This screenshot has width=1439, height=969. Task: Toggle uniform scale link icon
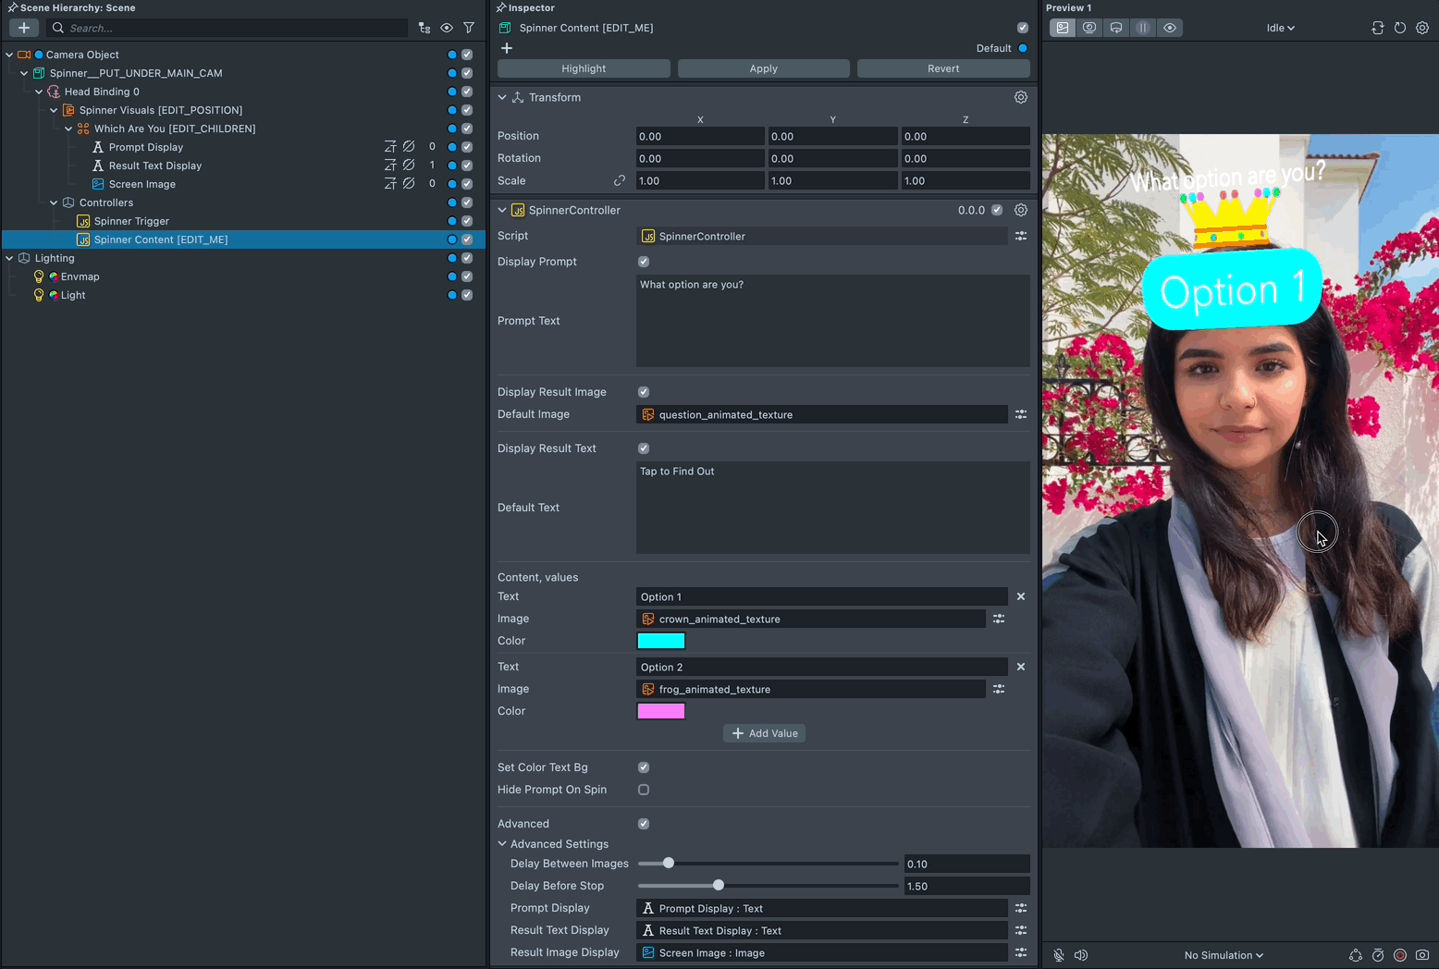pyautogui.click(x=620, y=181)
